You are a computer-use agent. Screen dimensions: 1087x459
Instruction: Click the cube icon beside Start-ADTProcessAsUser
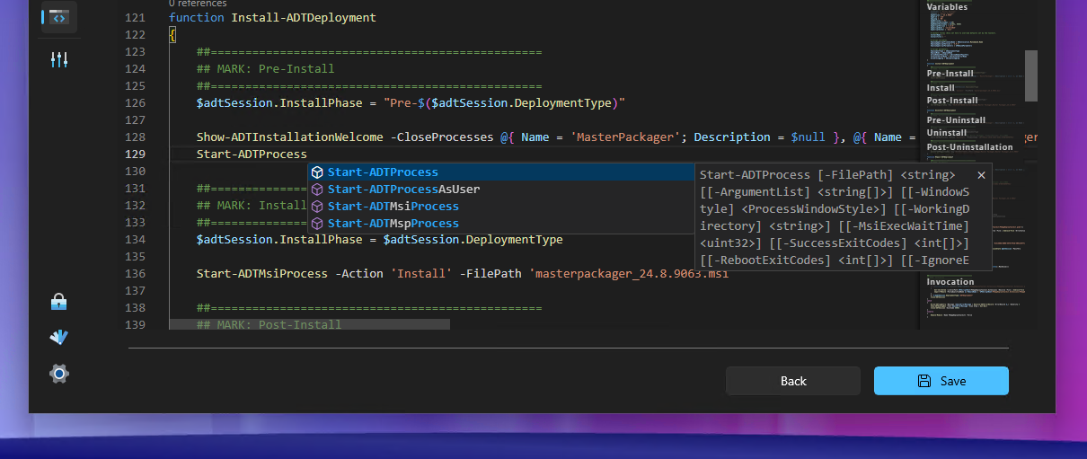[x=317, y=190]
